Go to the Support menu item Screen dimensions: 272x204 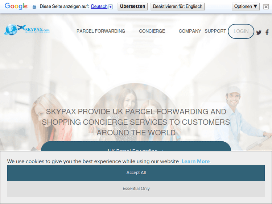(x=215, y=31)
